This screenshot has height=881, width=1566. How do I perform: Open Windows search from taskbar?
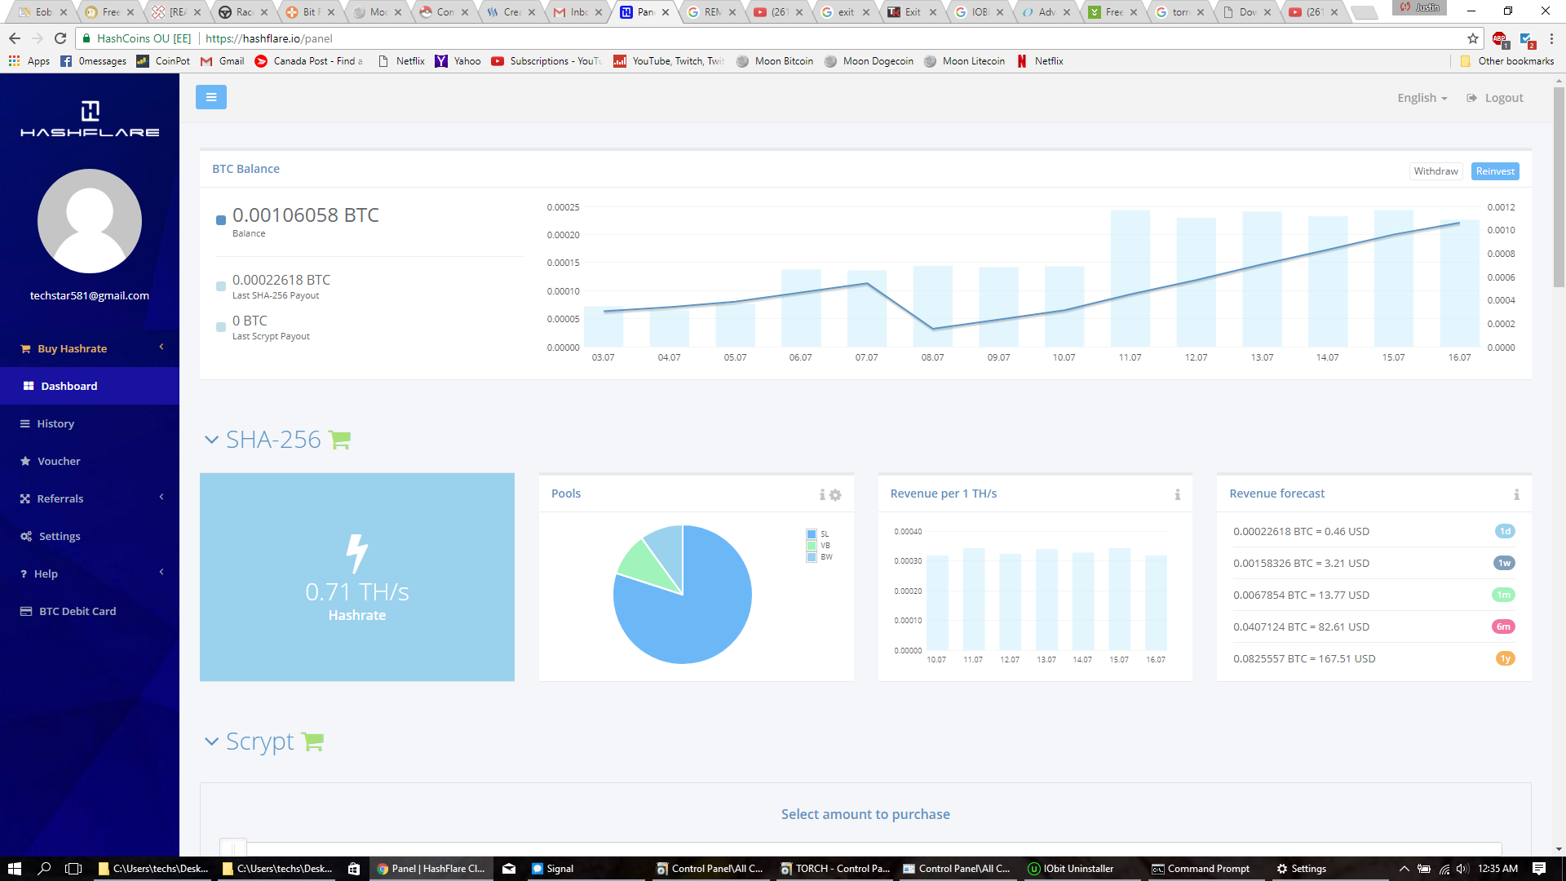(x=45, y=869)
